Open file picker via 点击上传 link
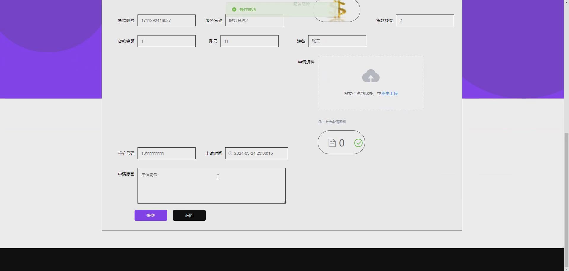Image resolution: width=569 pixels, height=271 pixels. (390, 93)
